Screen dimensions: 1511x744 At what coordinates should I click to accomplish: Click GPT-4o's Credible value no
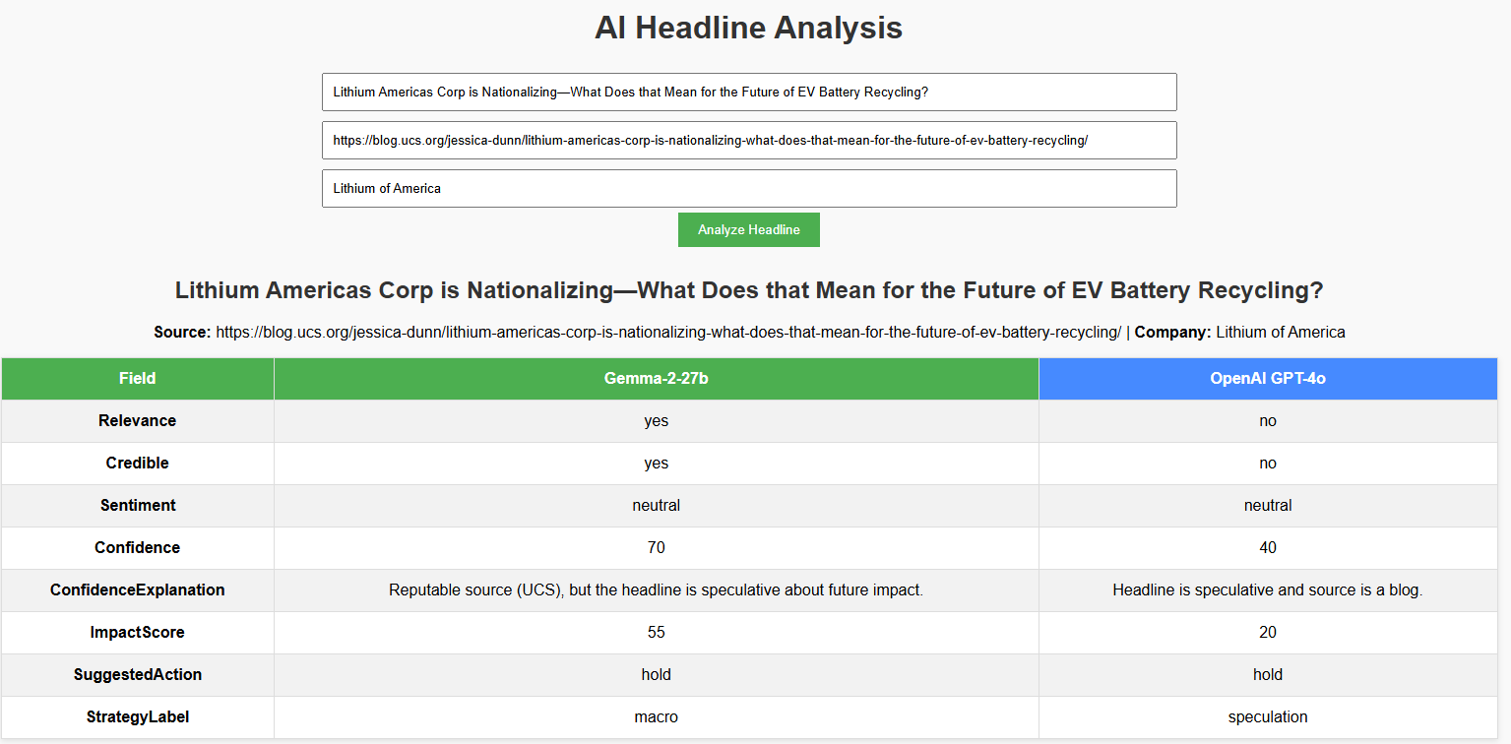click(1268, 464)
